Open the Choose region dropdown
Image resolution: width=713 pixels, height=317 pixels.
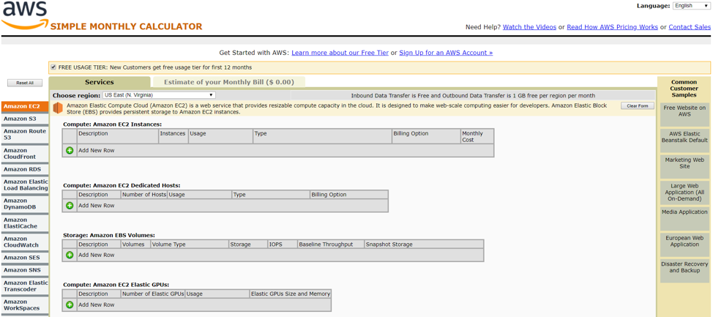159,95
